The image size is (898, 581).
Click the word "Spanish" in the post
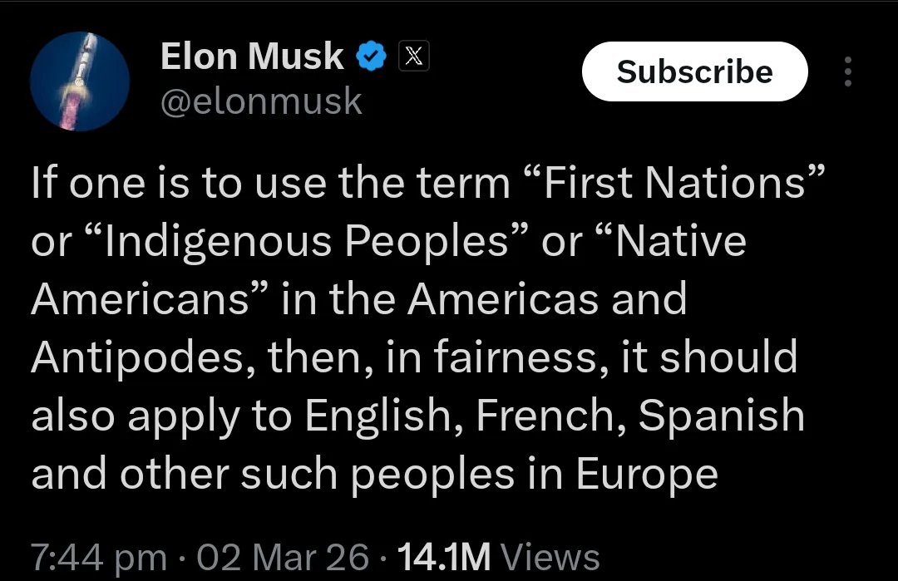click(721, 416)
